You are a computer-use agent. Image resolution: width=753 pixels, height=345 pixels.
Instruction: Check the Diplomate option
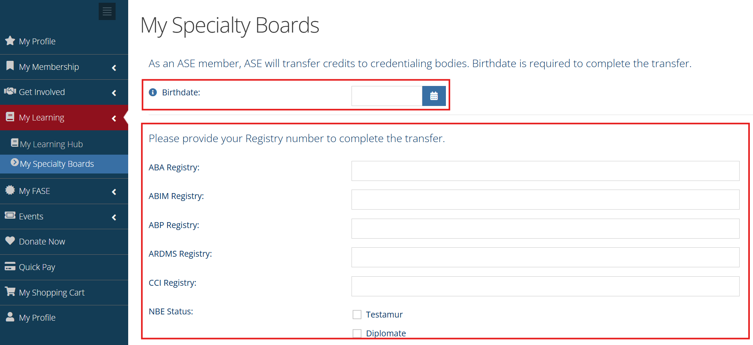click(357, 333)
